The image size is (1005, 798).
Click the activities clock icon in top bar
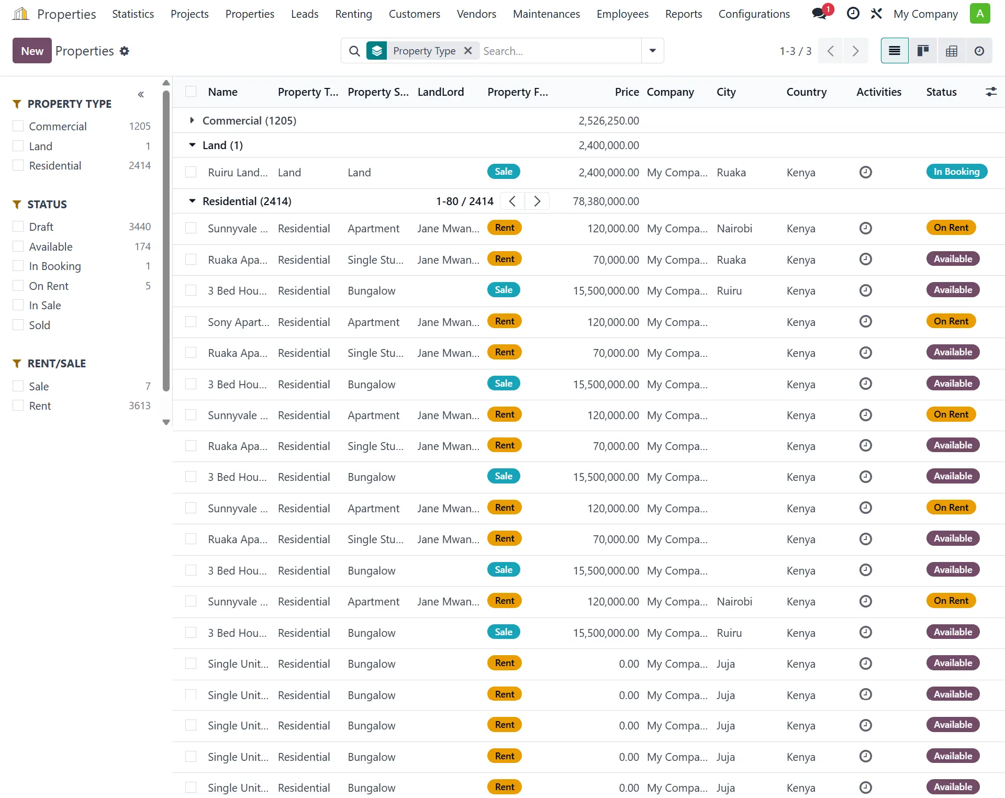coord(853,14)
